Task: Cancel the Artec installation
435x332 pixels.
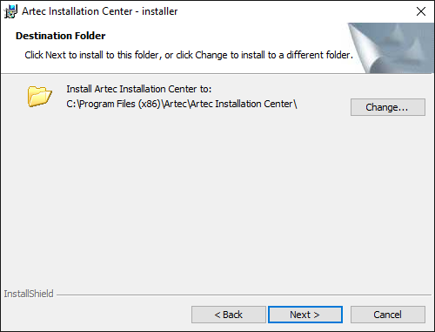Action: [388, 315]
